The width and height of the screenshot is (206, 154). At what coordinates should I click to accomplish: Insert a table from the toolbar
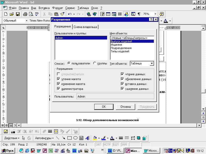pos(108,14)
